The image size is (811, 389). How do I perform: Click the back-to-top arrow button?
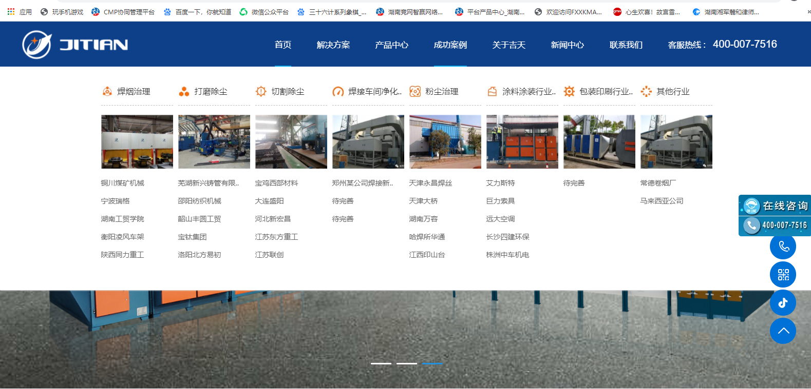click(783, 331)
